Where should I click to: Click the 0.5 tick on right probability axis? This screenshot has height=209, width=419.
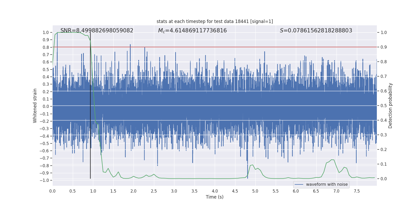[383, 106]
